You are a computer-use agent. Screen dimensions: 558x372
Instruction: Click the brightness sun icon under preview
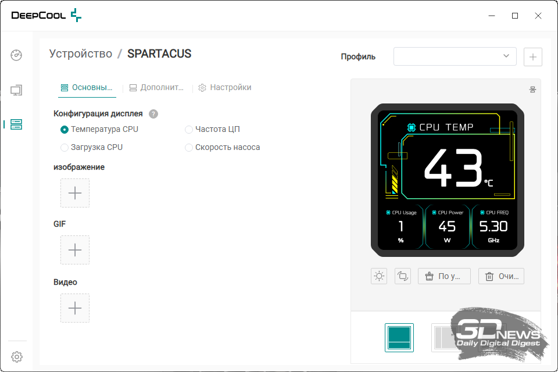(379, 276)
